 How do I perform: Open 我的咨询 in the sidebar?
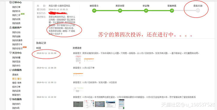pos(16,91)
